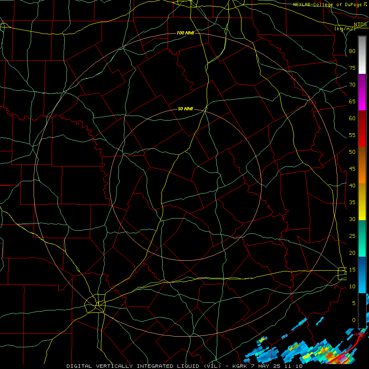Click the 20 value on the color scale
This screenshot has width=369, height=369.
pyautogui.click(x=352, y=253)
